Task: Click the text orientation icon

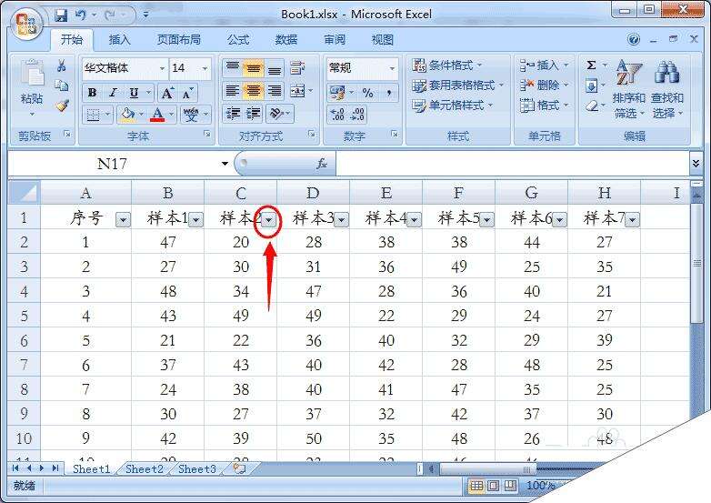Action: tap(276, 114)
